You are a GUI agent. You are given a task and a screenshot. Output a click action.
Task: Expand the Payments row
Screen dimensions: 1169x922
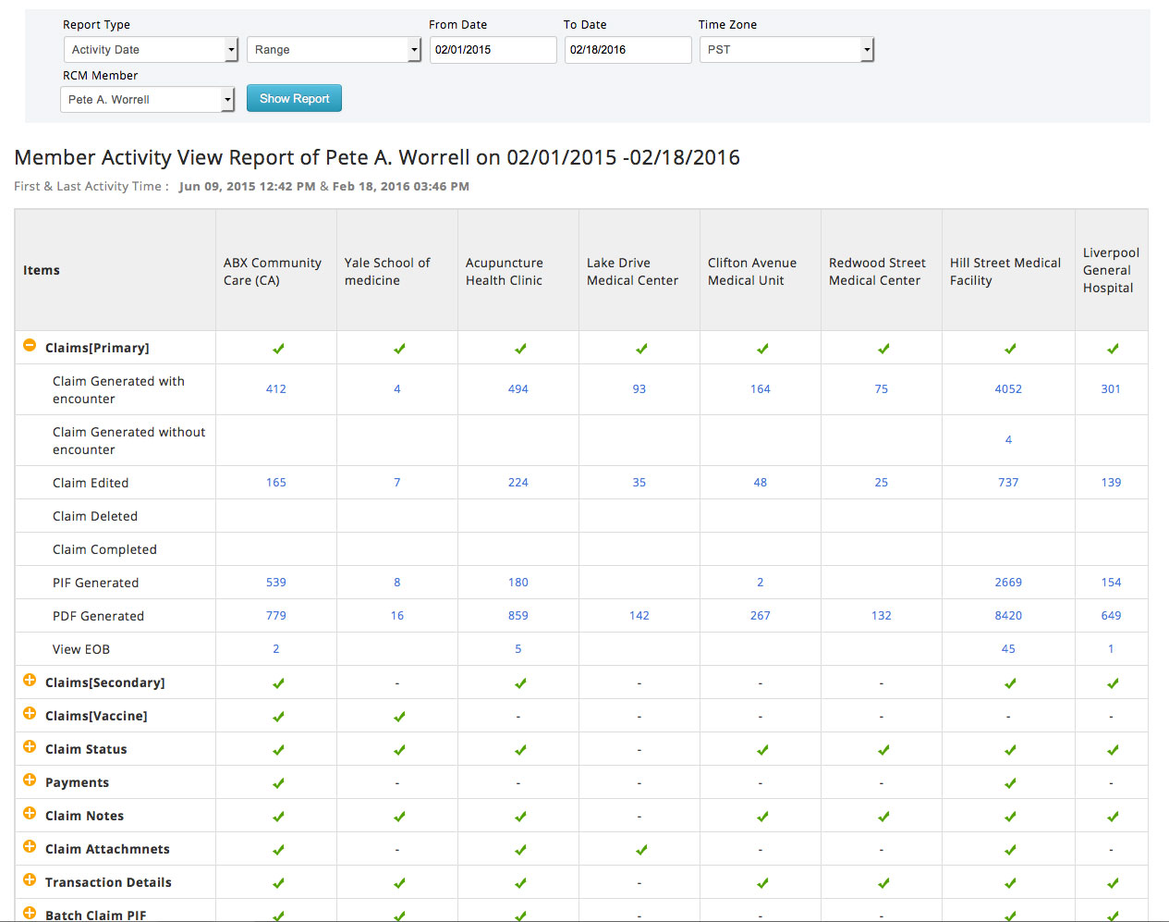point(30,781)
